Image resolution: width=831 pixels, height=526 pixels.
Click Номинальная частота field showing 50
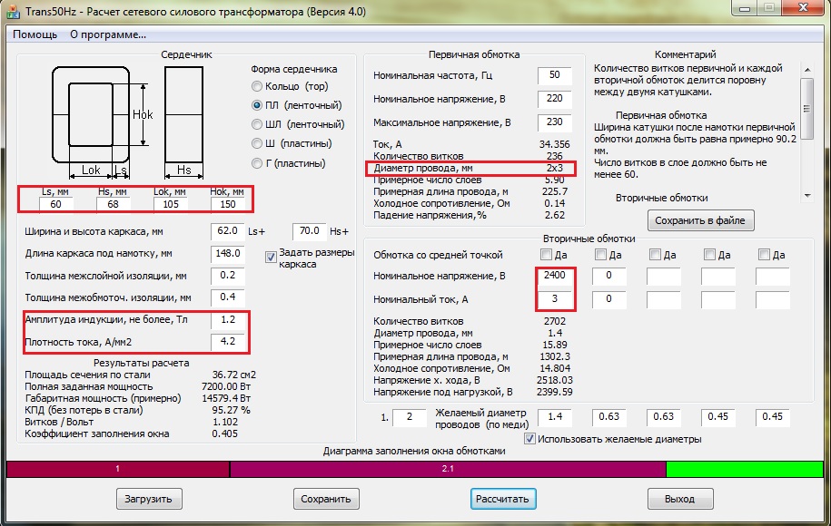[x=554, y=75]
